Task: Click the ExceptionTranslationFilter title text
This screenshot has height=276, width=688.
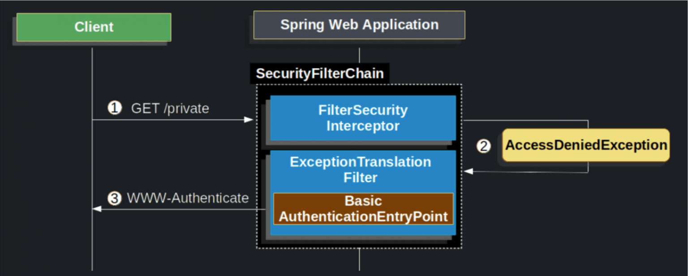Action: 361,170
